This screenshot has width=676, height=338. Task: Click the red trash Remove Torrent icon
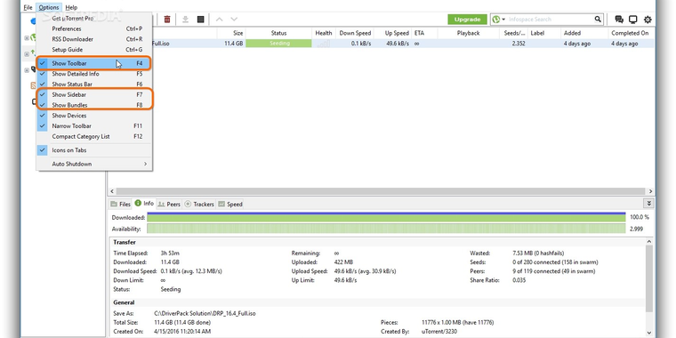(x=167, y=19)
